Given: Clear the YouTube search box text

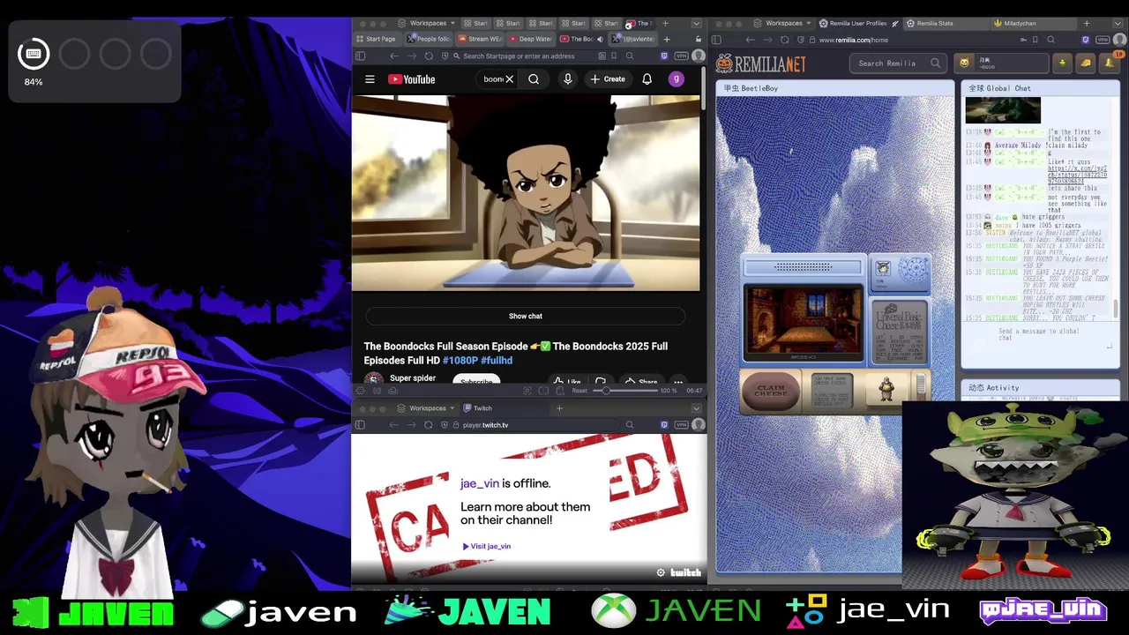Looking at the screenshot, I should pyautogui.click(x=509, y=79).
